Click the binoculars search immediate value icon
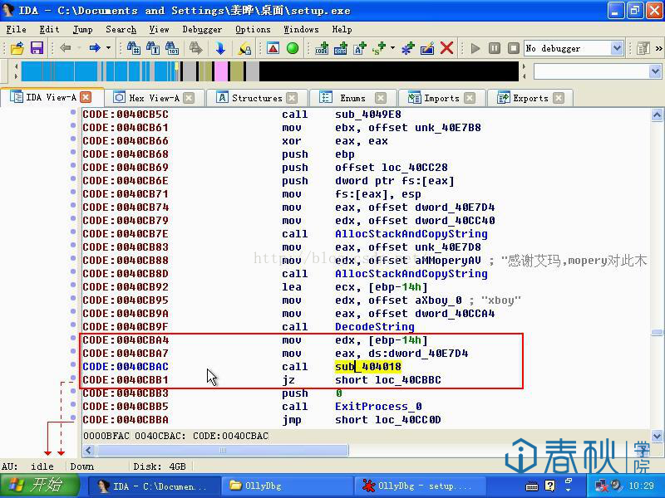Screen dimensions: 665x498 tap(134, 48)
